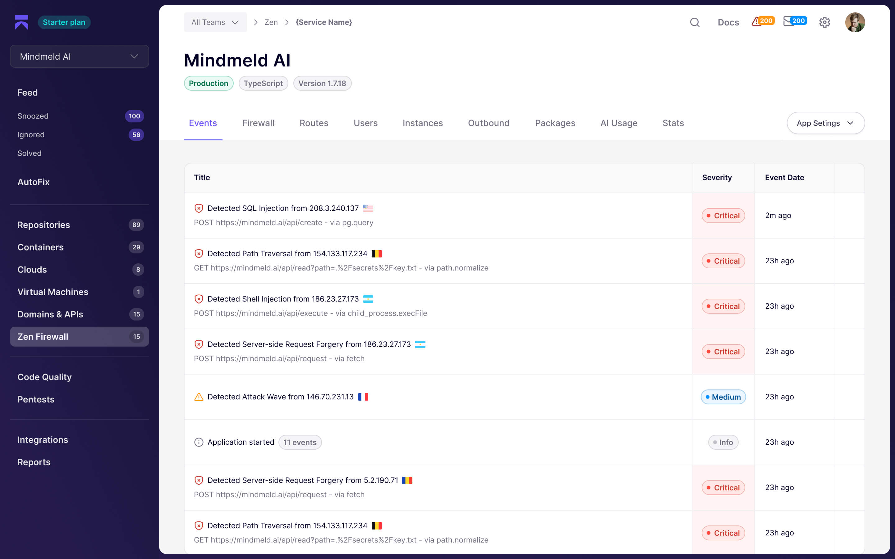Viewport: 895px width, 559px height.
Task: Open the Mindmeld AI workspace selector
Action: (x=79, y=56)
